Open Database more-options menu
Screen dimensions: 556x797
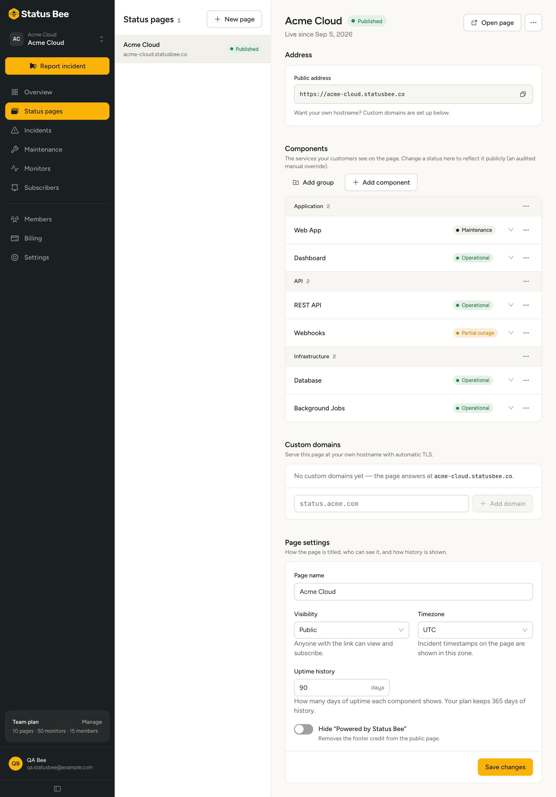526,380
